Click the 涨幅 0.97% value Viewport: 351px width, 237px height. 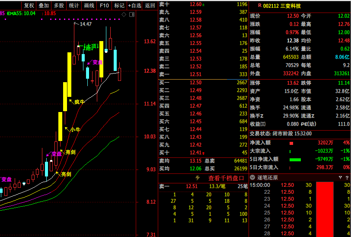coord(292,32)
